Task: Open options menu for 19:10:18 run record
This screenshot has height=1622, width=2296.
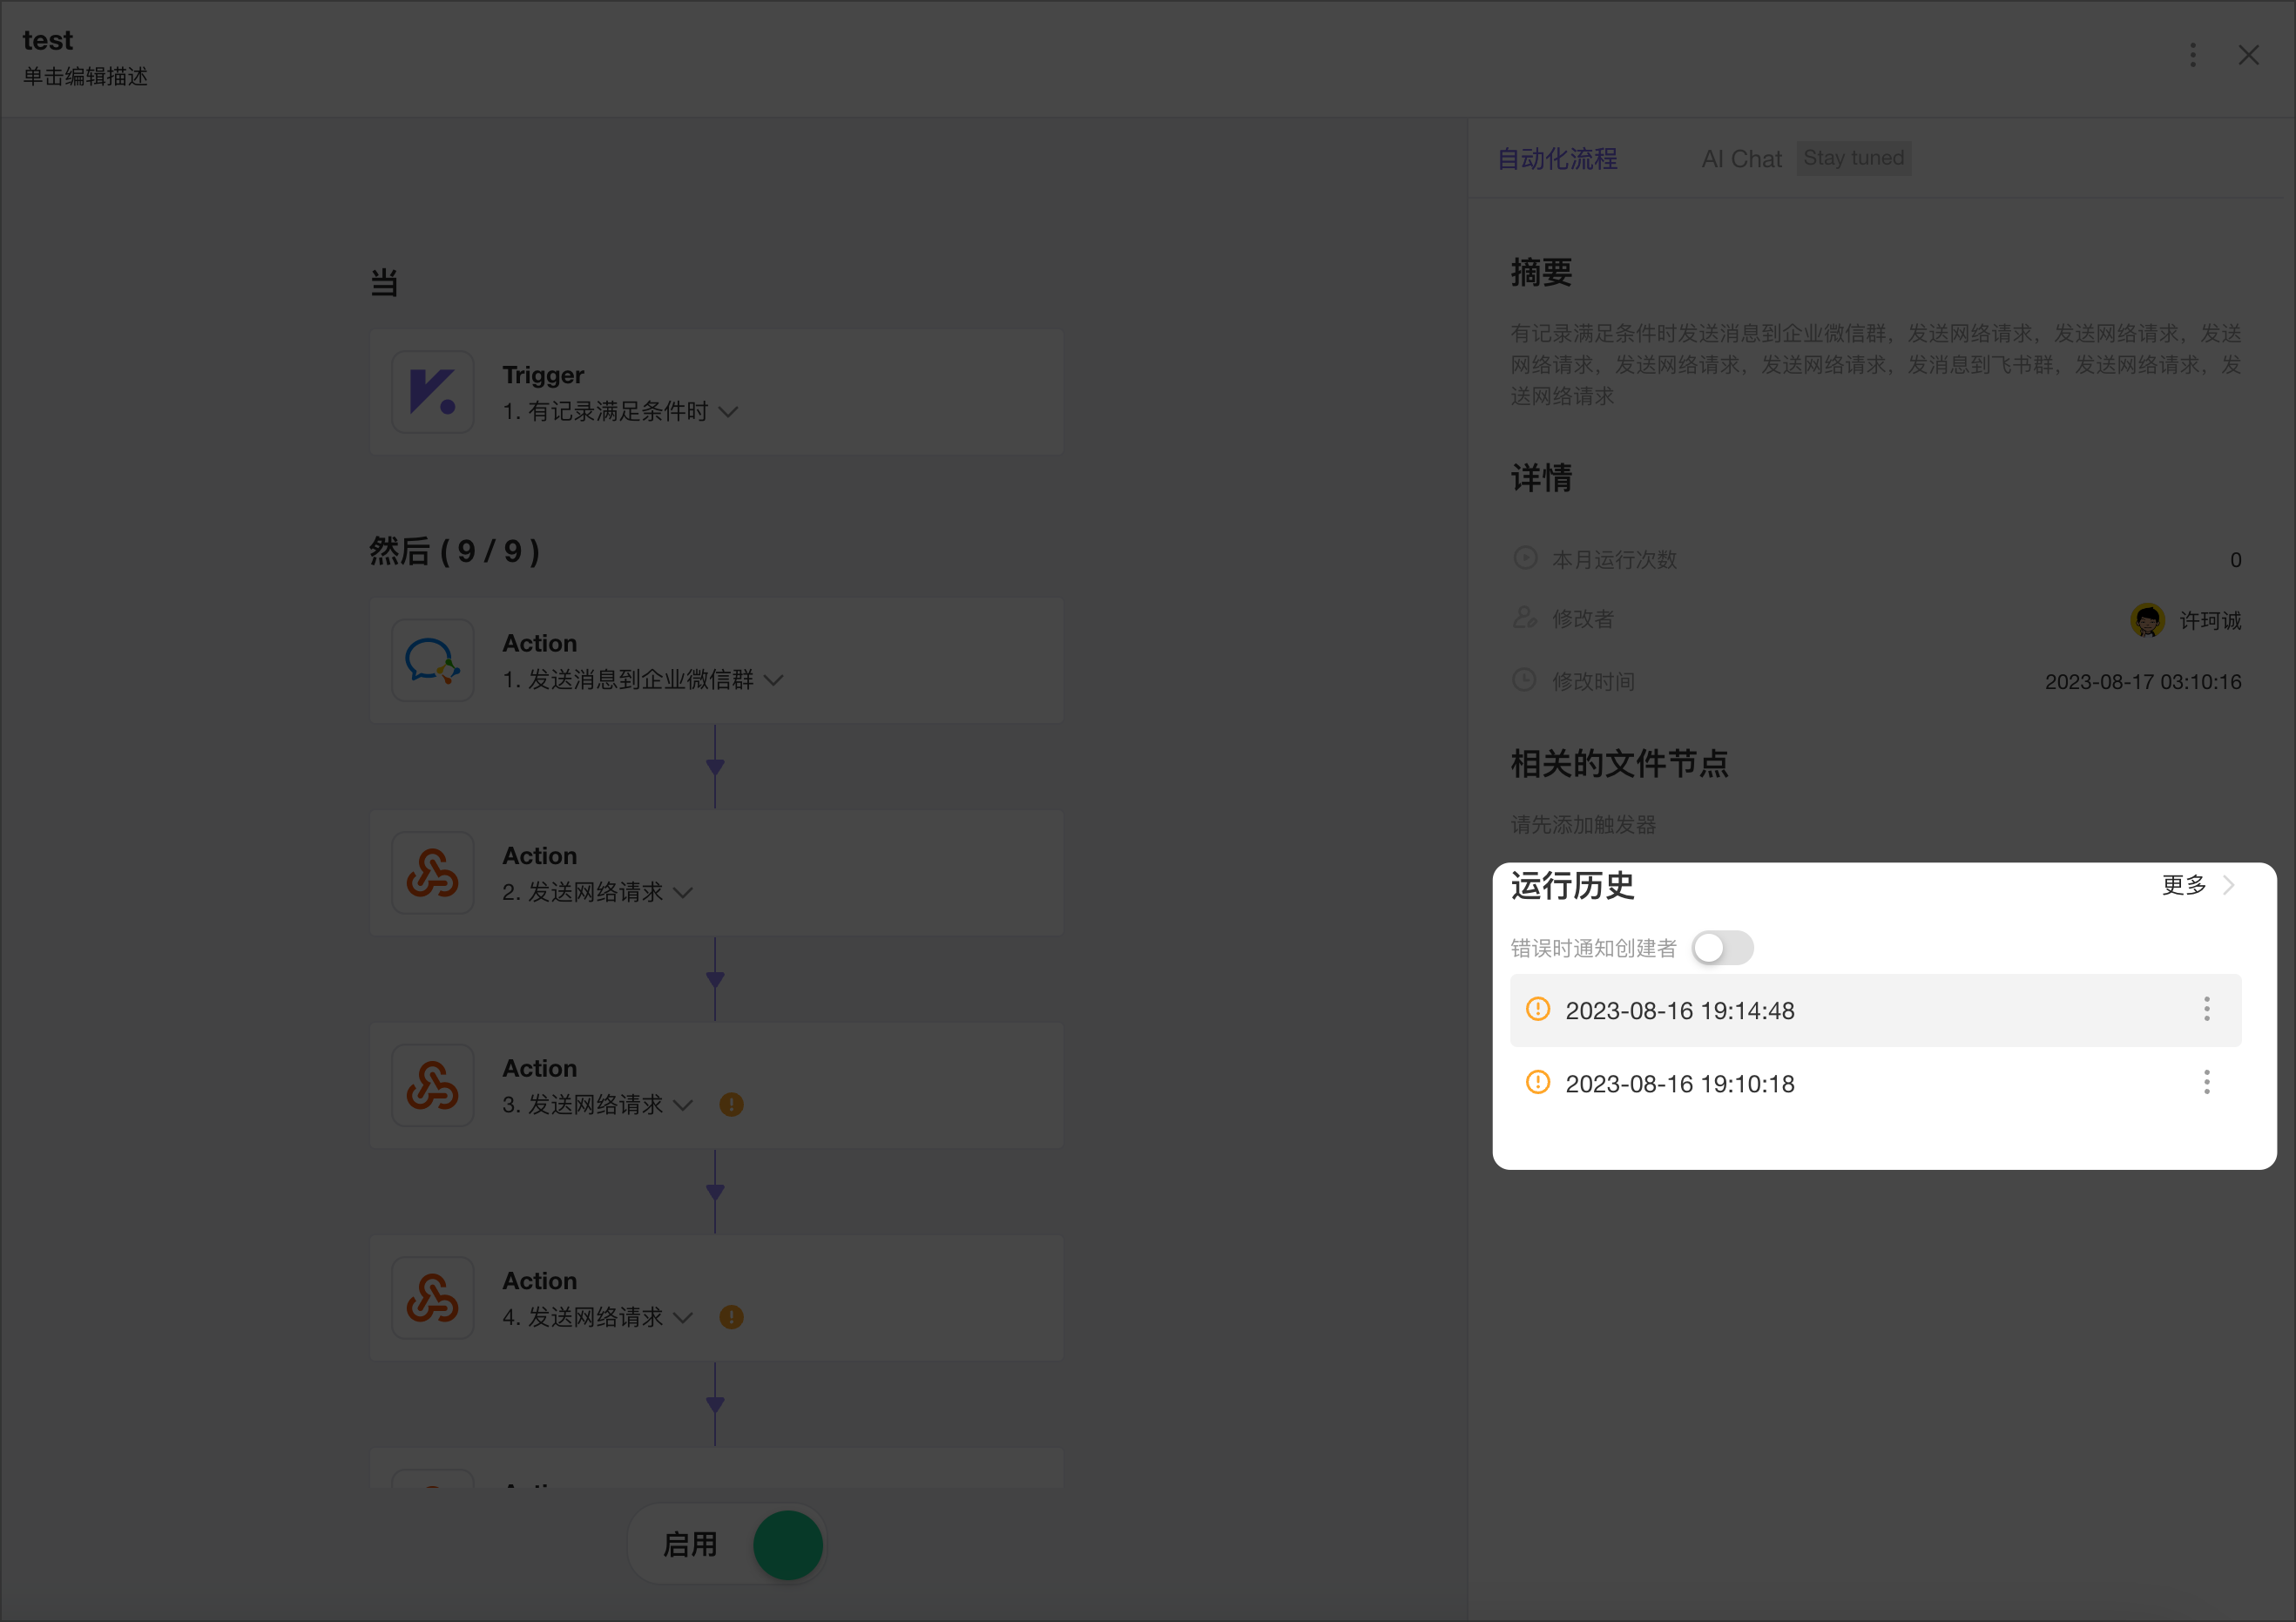Action: (2206, 1083)
